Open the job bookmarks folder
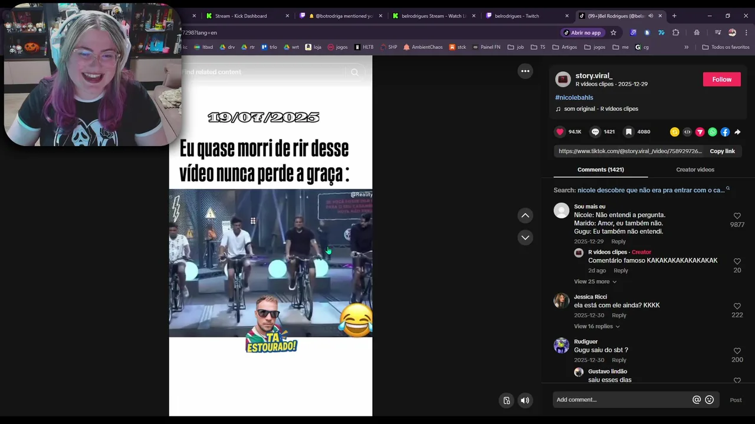755x424 pixels. click(516, 47)
